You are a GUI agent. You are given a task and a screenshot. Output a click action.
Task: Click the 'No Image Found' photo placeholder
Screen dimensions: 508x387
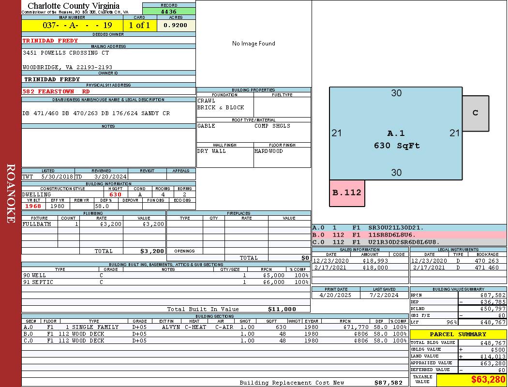coord(254,44)
